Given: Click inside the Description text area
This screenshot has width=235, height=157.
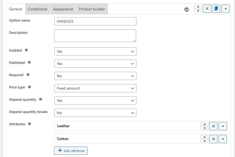Looking at the screenshot, I should [95, 36].
